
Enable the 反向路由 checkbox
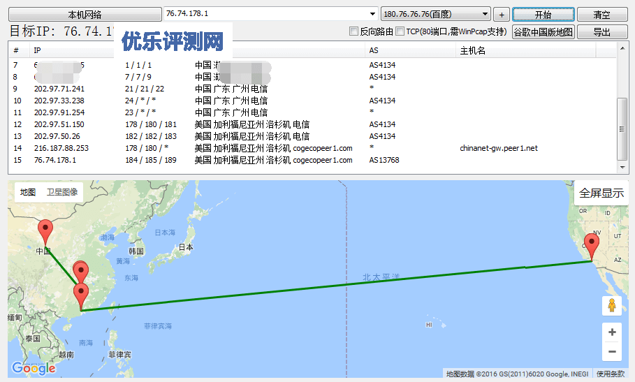pos(354,31)
